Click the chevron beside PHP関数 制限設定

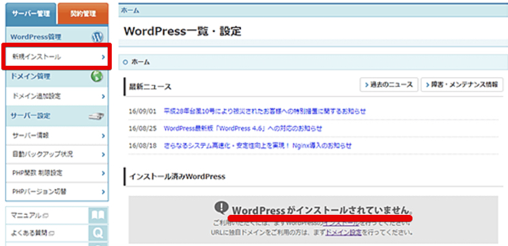tap(103, 173)
